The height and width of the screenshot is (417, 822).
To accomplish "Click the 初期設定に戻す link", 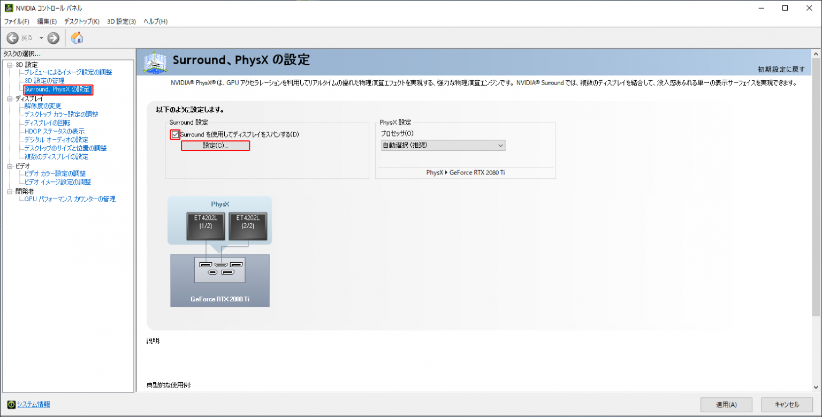I will coord(781,70).
